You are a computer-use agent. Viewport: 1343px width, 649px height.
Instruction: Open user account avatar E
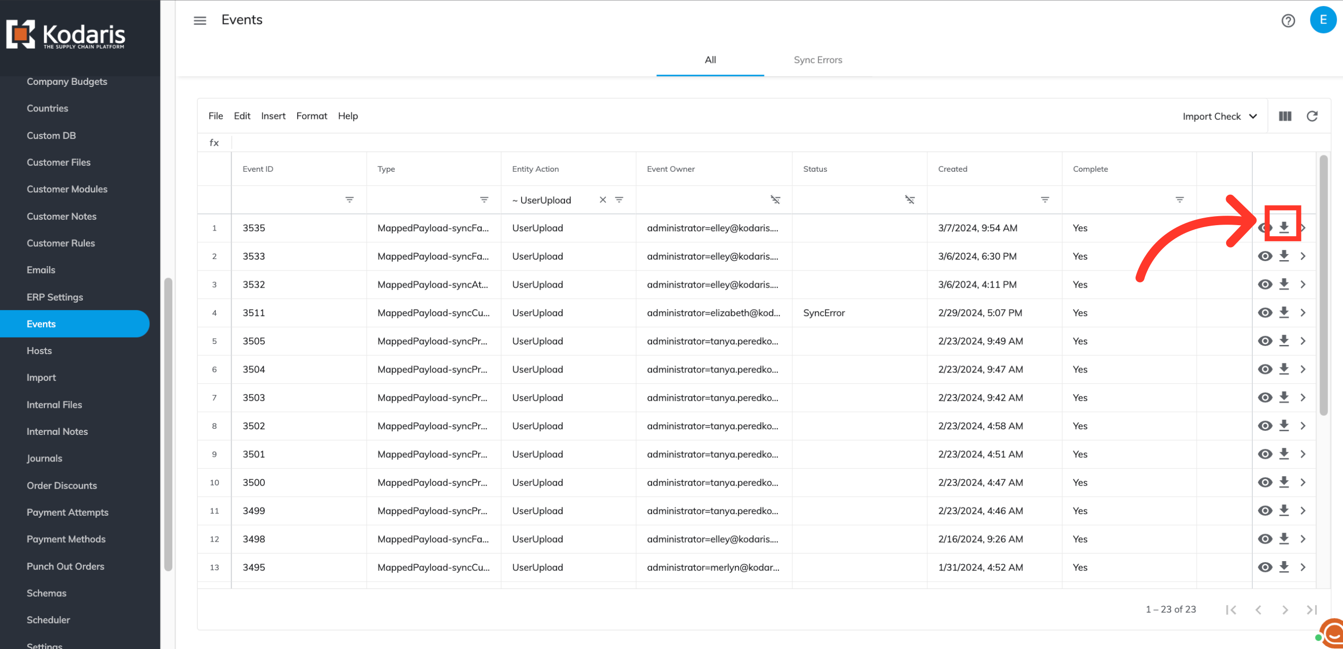coord(1322,20)
